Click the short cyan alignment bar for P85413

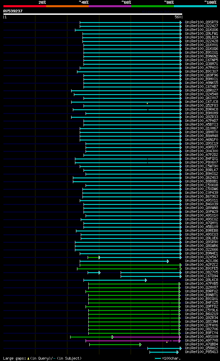[164, 352]
